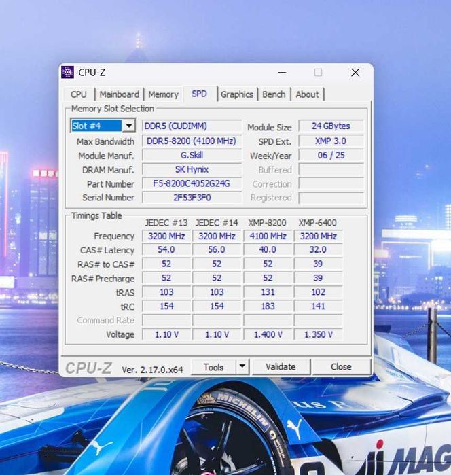Click the XMP-8200 column header

point(268,223)
